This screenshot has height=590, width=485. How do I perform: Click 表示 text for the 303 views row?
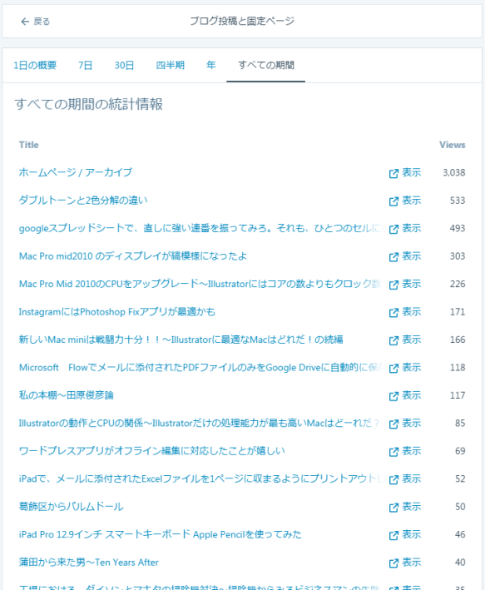412,255
